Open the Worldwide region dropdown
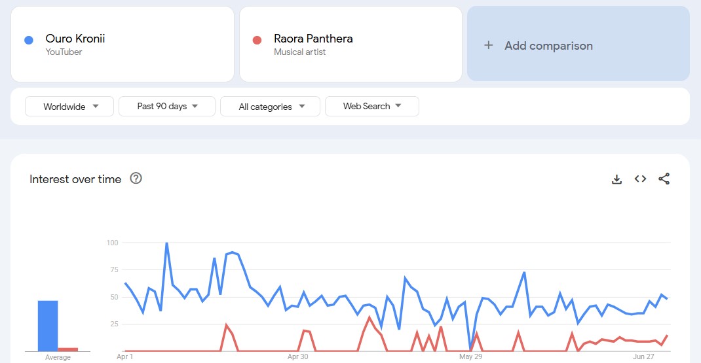 [x=69, y=106]
